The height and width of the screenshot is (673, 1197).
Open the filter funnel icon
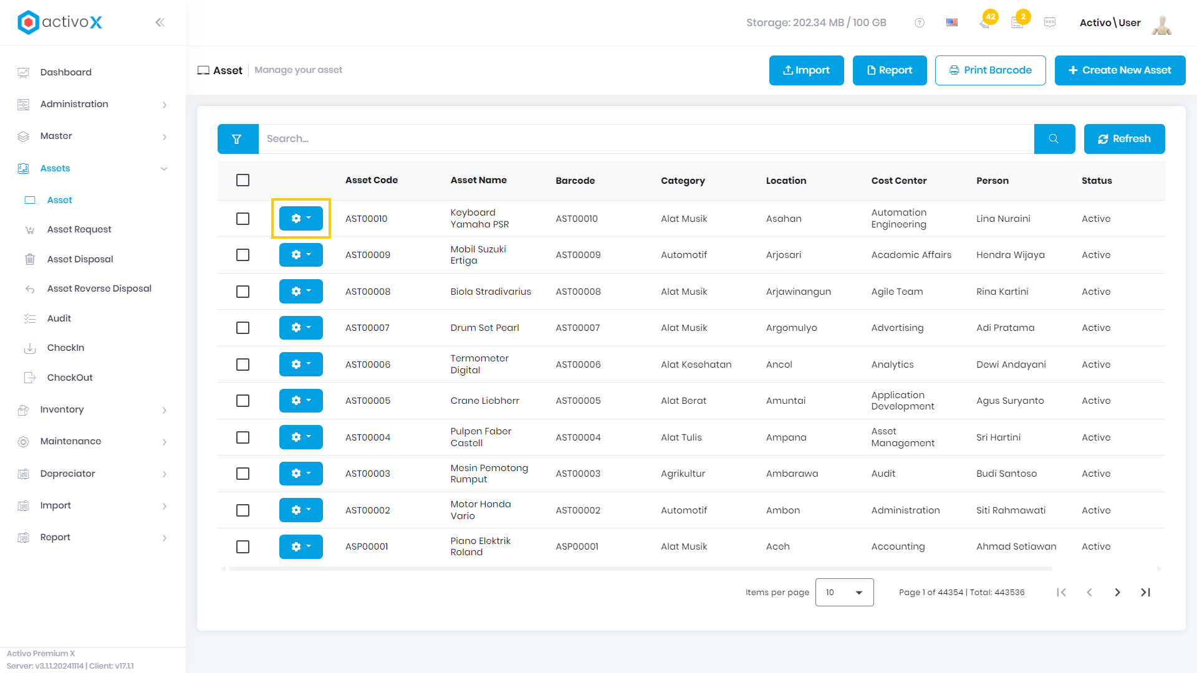pyautogui.click(x=238, y=139)
